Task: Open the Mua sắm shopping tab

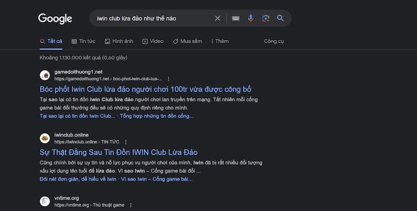Action: pos(187,41)
